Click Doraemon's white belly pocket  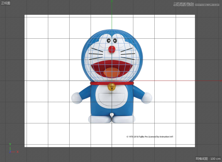click(112, 99)
